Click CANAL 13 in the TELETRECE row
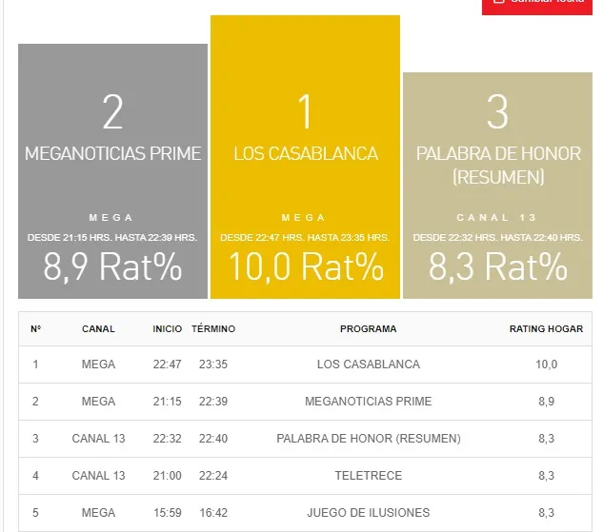This screenshot has width=603, height=532. tap(98, 476)
